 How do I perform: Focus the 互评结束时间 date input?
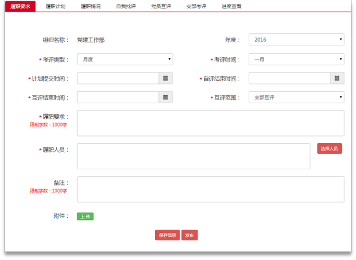(118, 97)
